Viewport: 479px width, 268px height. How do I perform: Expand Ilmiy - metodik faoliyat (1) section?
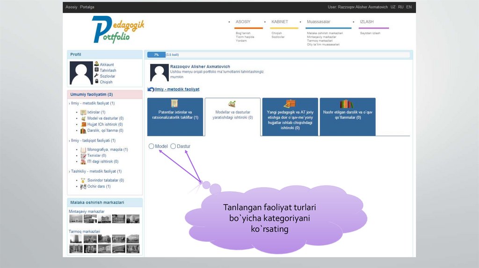92,103
